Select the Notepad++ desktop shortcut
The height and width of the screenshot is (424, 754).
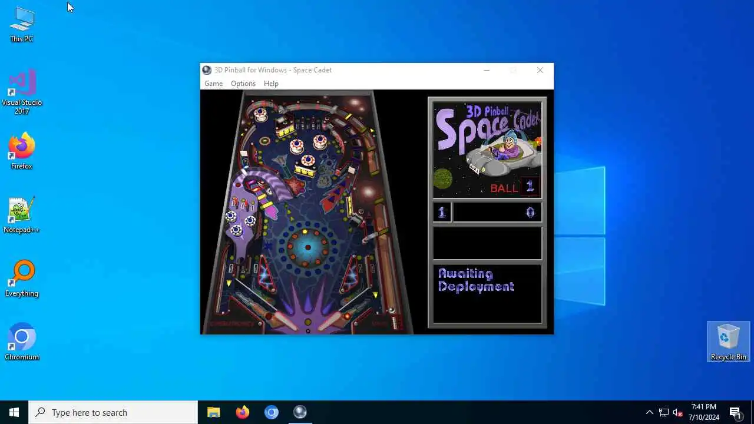coord(22,216)
